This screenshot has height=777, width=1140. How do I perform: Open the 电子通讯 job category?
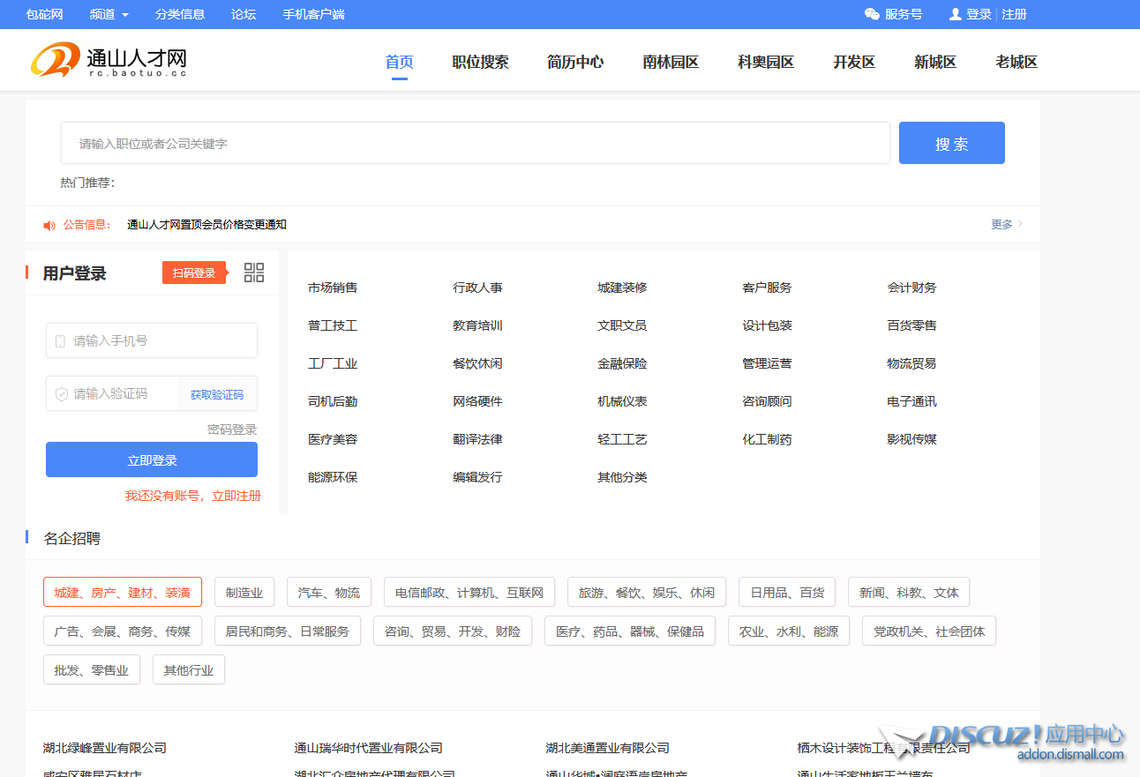912,401
